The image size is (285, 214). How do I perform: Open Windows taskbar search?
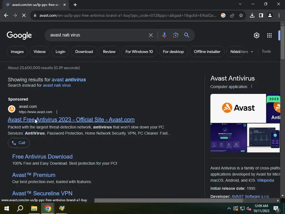(20, 208)
